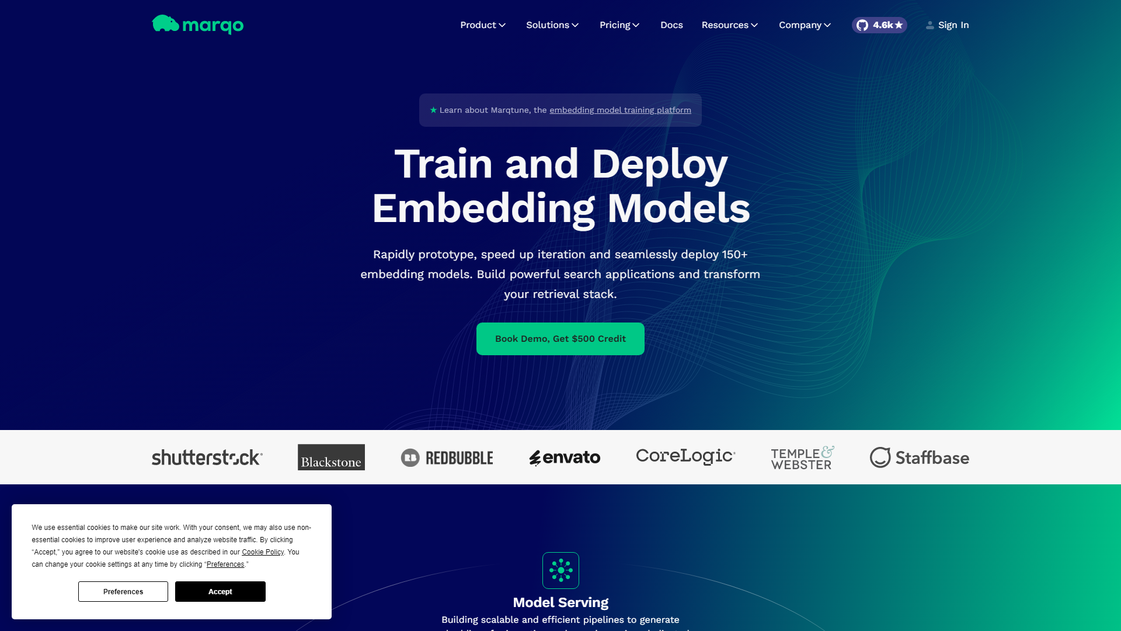The width and height of the screenshot is (1121, 631).
Task: Toggle the Preferences cookie settings panel
Action: 123,591
